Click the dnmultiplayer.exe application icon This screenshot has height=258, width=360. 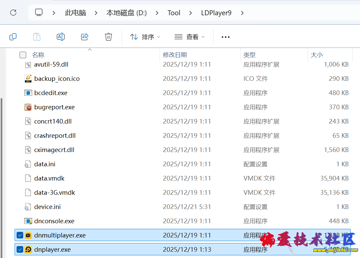pyautogui.click(x=28, y=235)
